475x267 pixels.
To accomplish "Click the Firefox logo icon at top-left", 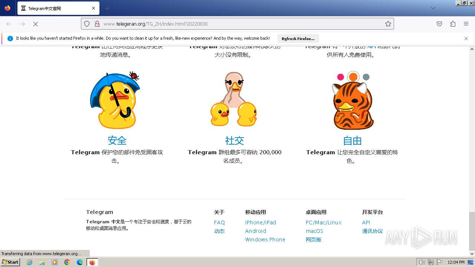I will point(7,8).
